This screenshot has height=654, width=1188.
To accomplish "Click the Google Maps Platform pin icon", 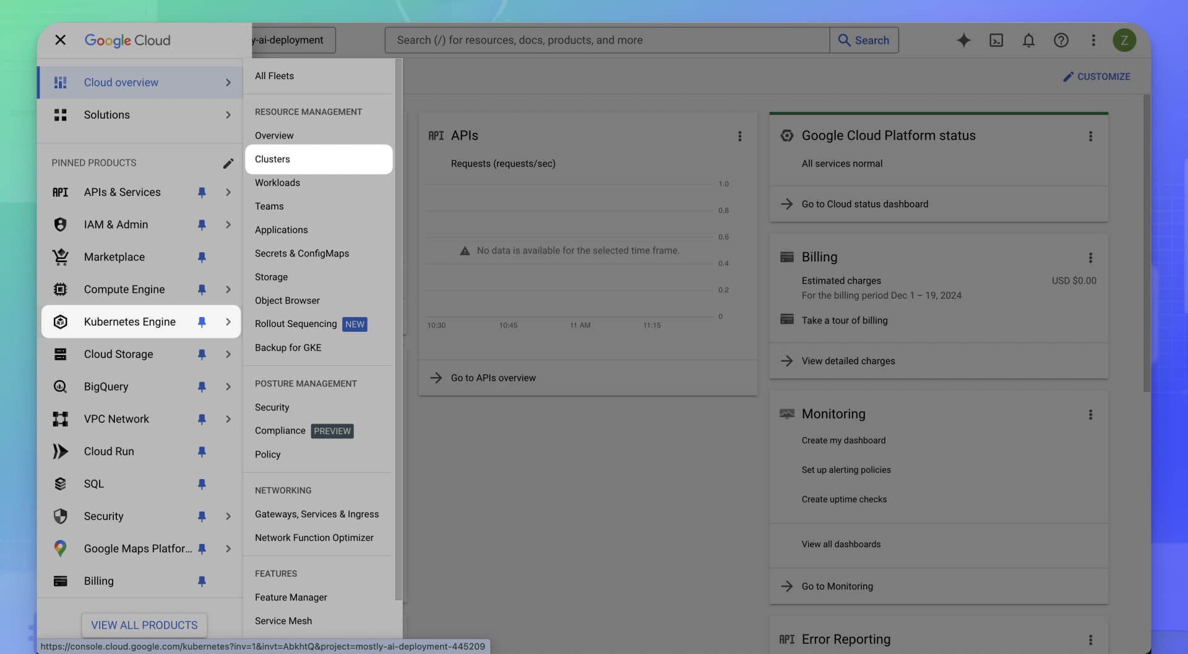I will (202, 548).
